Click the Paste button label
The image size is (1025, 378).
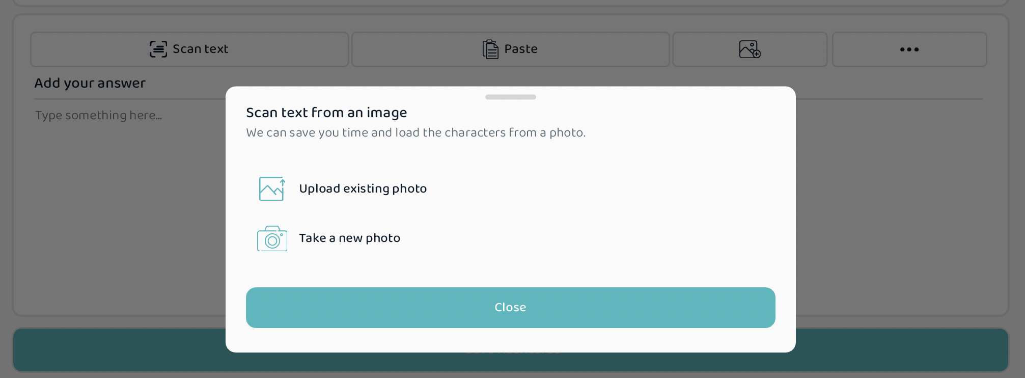coord(521,49)
